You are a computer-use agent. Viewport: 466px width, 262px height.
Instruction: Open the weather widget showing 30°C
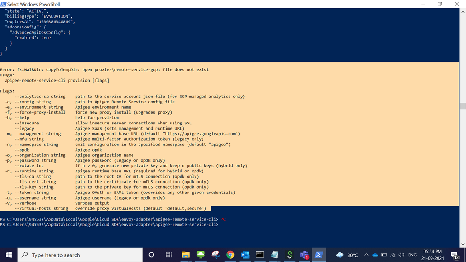click(x=347, y=255)
